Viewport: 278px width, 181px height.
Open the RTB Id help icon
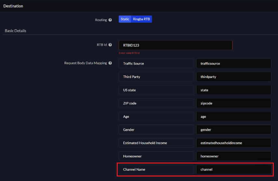click(110, 45)
